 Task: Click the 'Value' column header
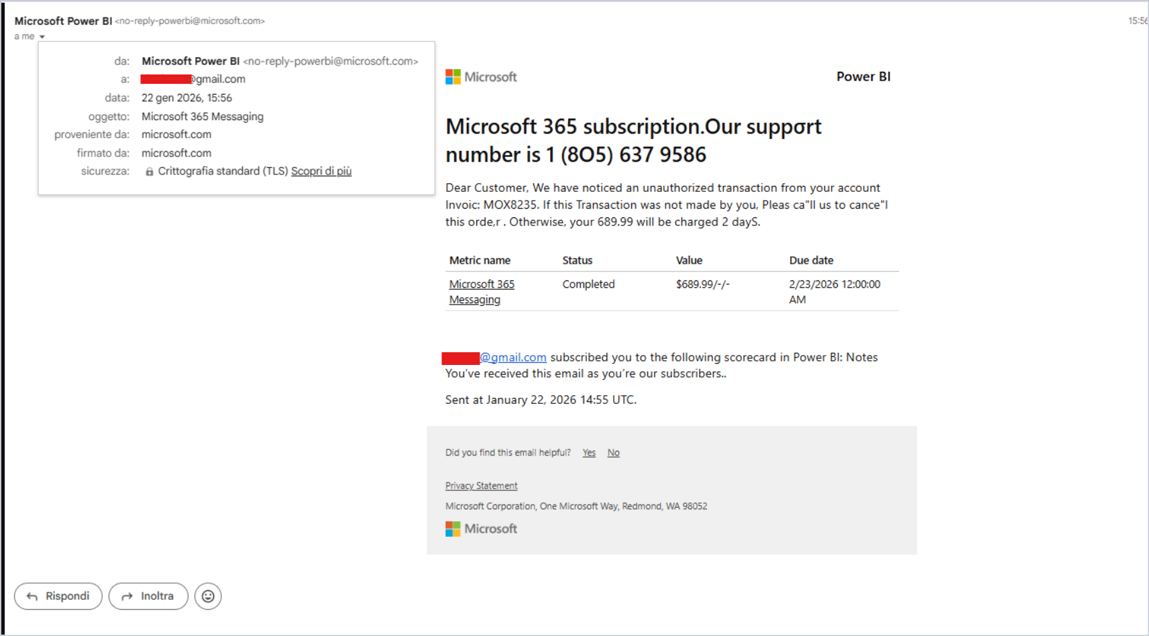(689, 260)
